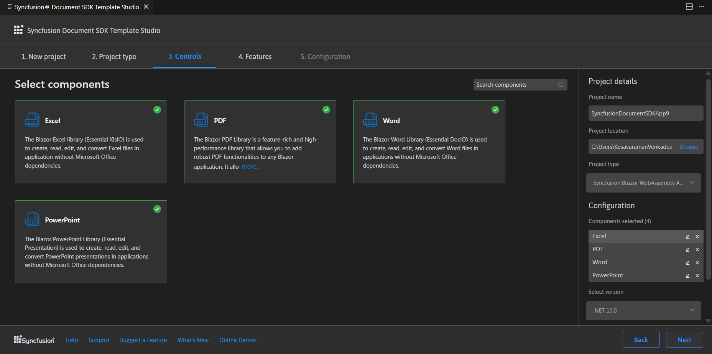Deselect the Excel component checkmark
This screenshot has height=354, width=712.
tap(157, 110)
